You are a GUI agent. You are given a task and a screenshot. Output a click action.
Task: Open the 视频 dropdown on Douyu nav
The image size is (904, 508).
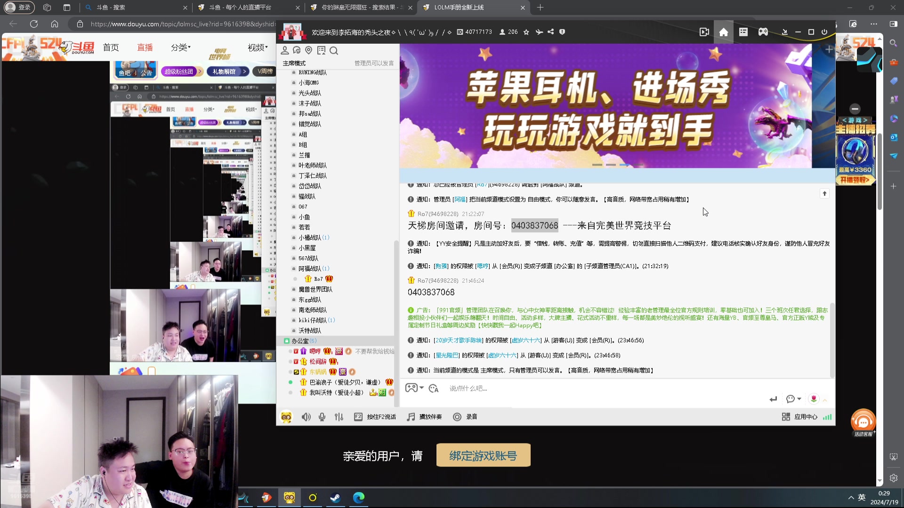point(258,48)
